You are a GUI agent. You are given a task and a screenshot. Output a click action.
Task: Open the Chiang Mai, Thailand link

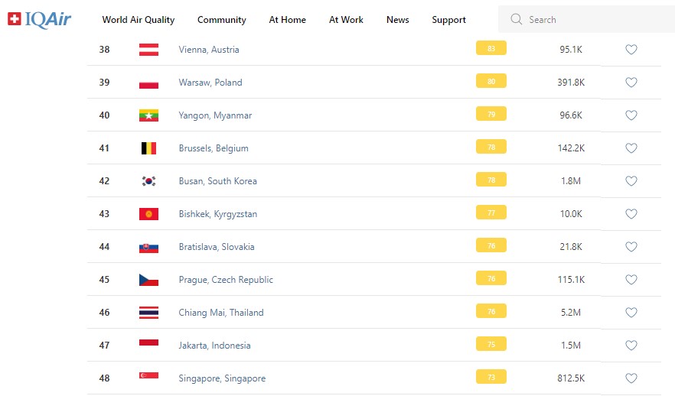tap(220, 313)
